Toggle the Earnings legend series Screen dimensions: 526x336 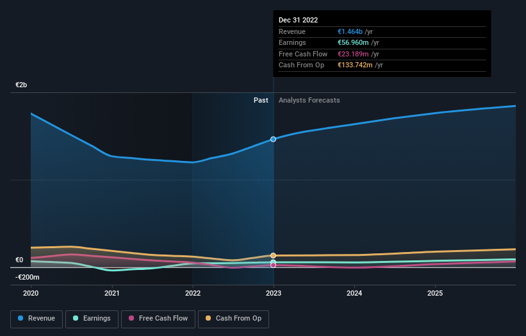(x=92, y=319)
